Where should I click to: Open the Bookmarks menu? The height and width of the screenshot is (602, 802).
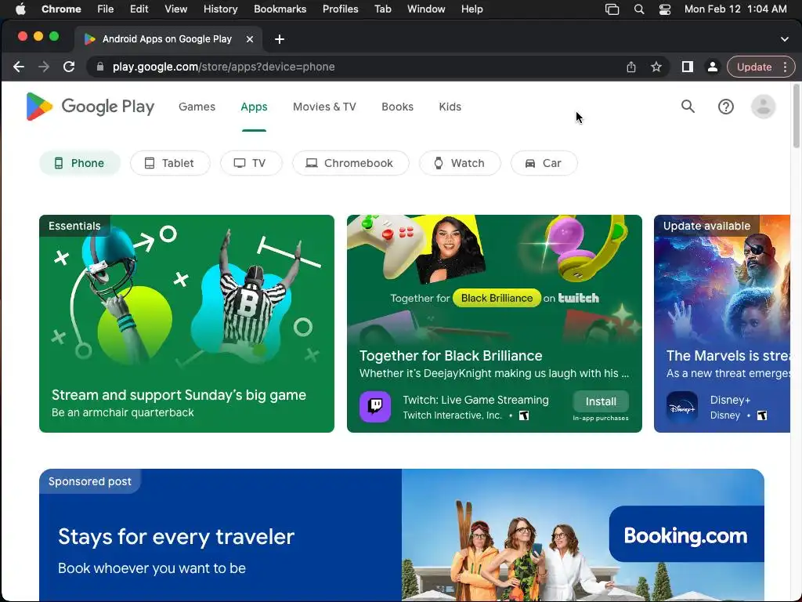click(280, 9)
